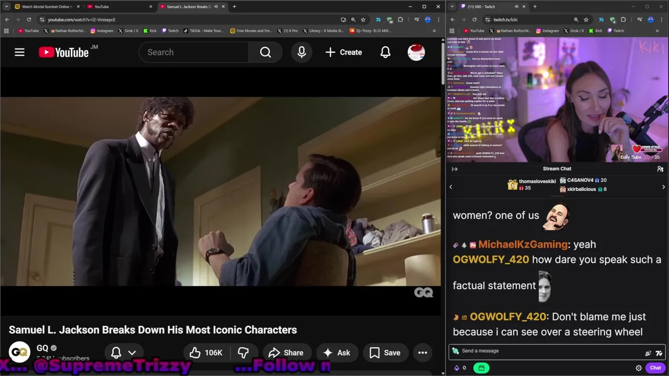Open the green channel points reward button

pos(481,368)
